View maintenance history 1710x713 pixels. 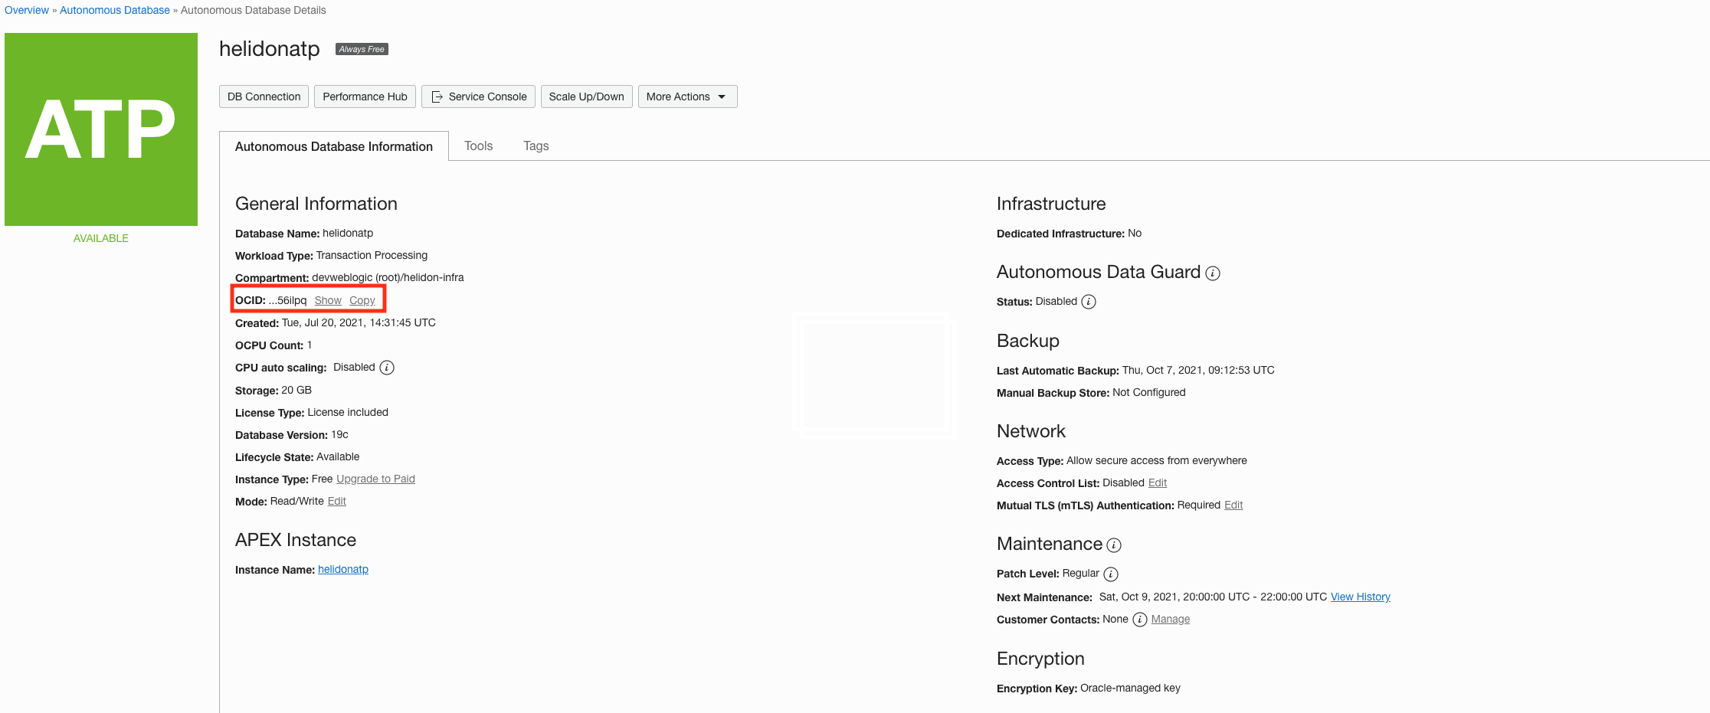(1361, 597)
